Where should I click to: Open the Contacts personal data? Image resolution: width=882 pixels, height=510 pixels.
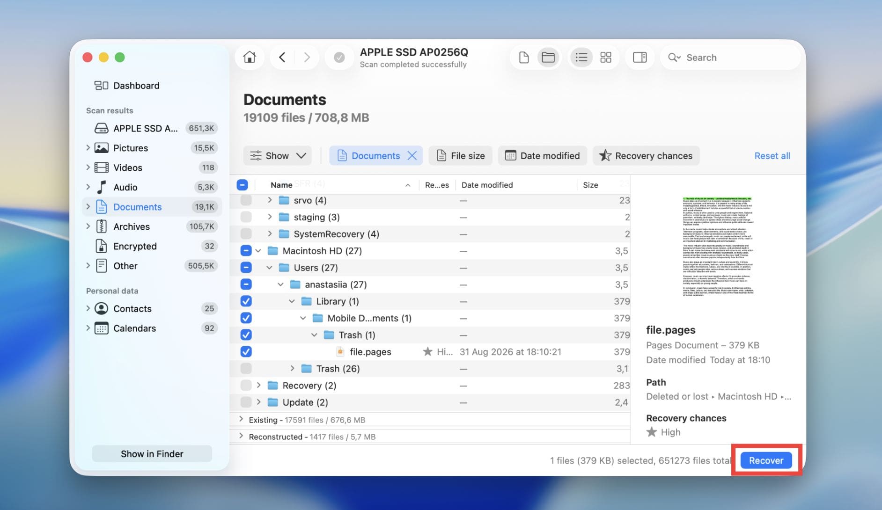(152, 309)
